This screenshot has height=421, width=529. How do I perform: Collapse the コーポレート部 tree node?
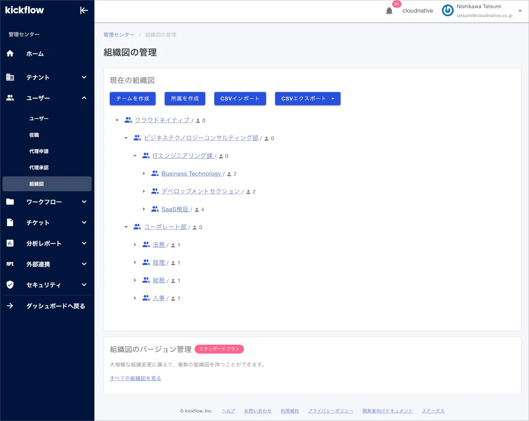point(126,227)
